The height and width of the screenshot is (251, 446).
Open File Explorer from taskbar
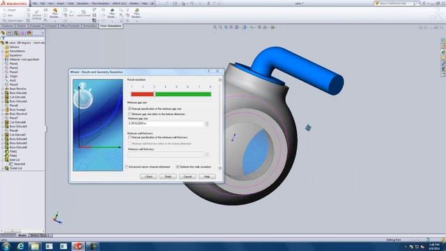35,246
